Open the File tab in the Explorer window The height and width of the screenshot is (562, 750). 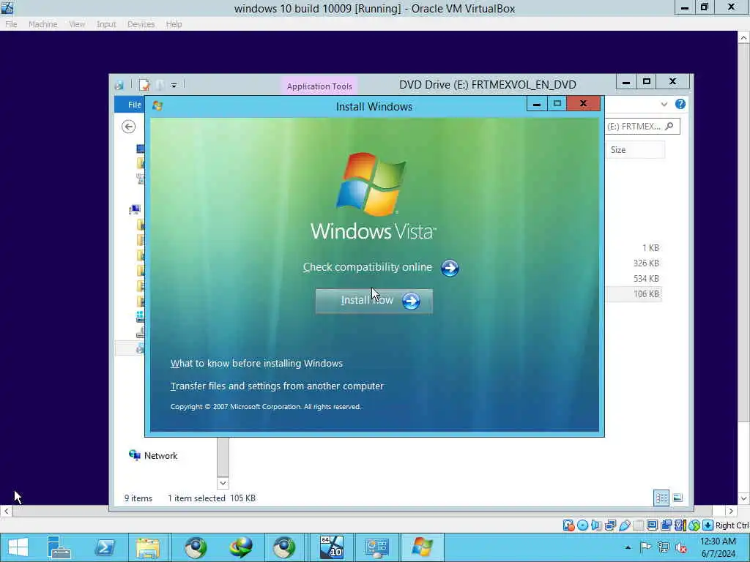(x=130, y=105)
